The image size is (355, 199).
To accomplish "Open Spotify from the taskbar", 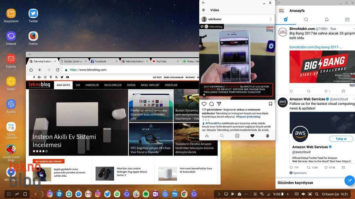I will 146,194.
